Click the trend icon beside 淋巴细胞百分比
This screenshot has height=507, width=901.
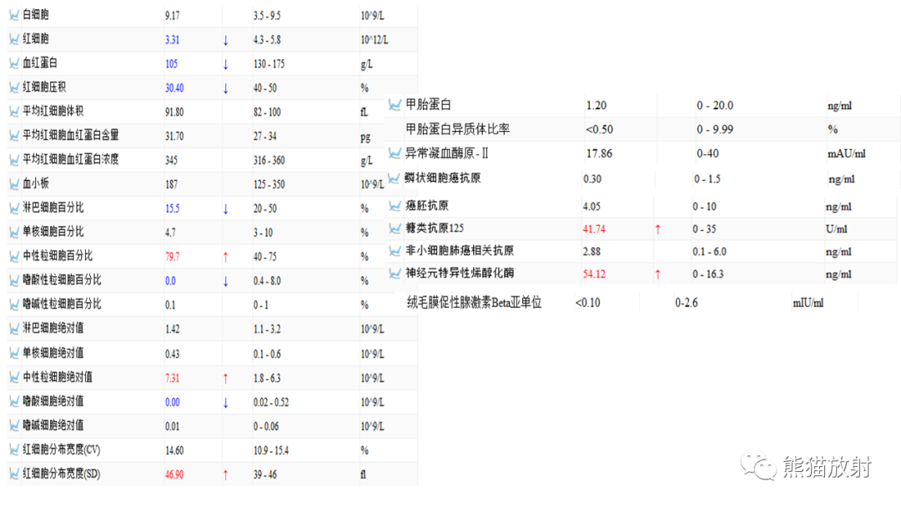14,208
